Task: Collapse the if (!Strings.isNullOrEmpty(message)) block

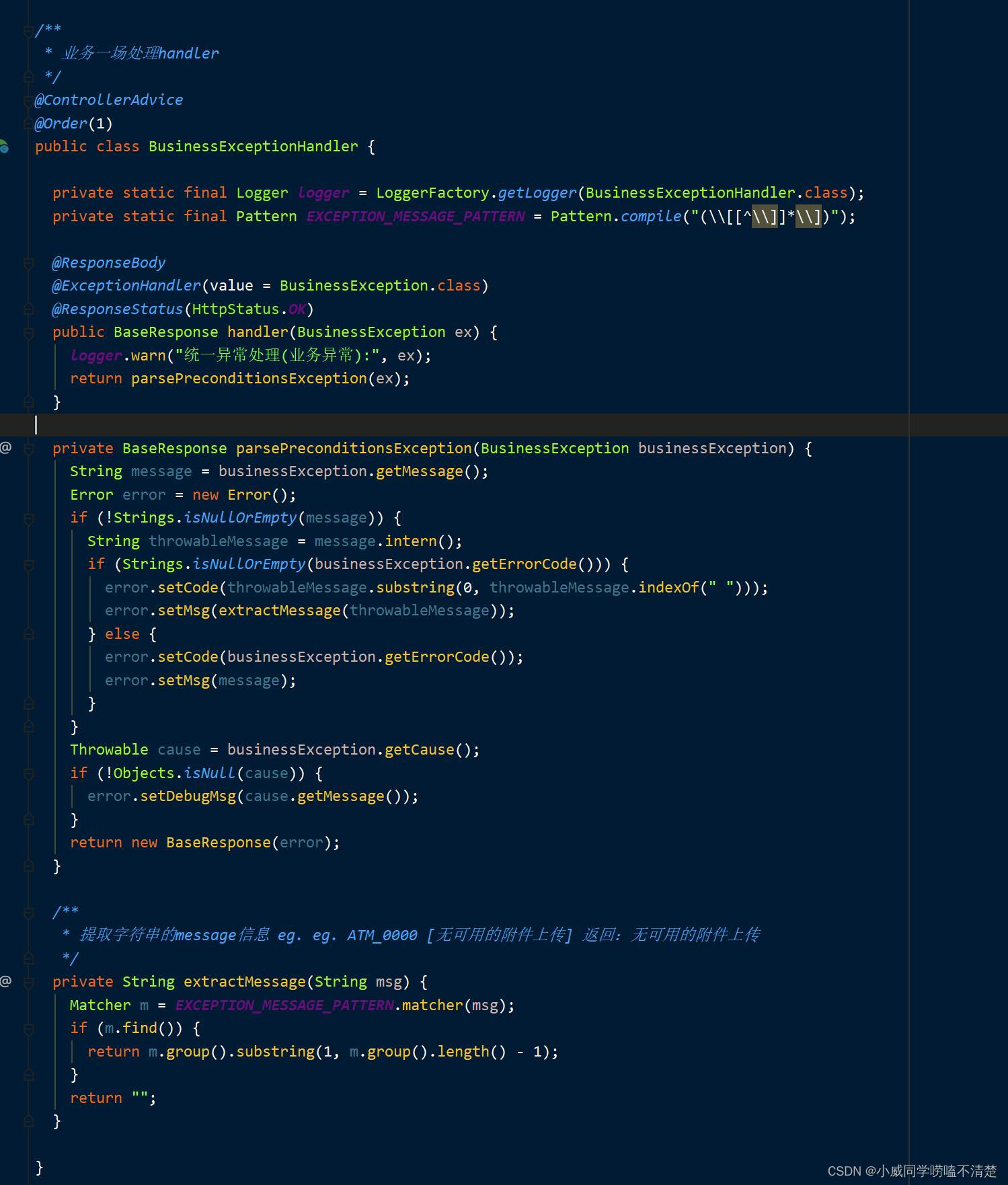Action: [28, 519]
